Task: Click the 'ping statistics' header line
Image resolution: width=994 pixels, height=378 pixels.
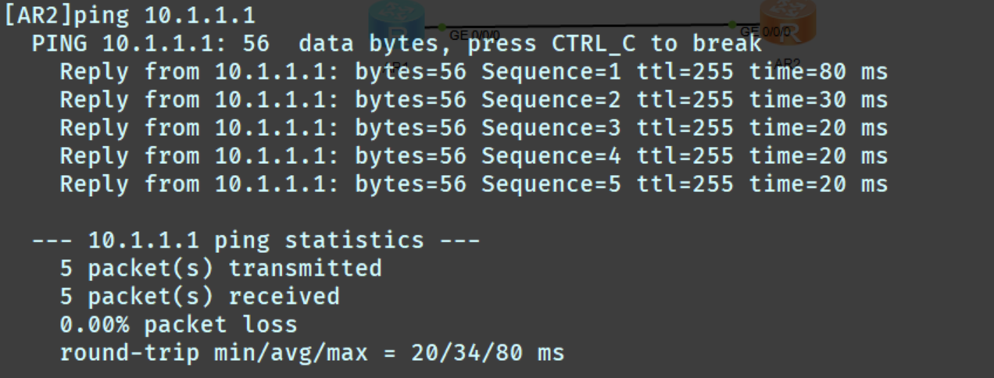Action: coord(256,241)
